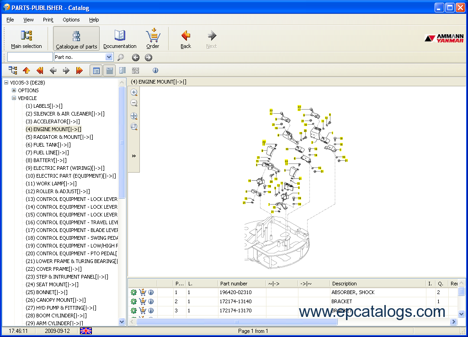This screenshot has height=337, width=468.
Task: Click the tree structure icon
Action: 13,70
